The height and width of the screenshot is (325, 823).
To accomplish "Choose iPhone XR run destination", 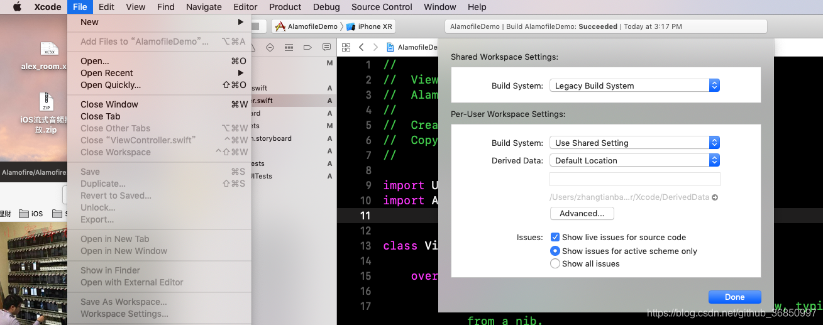I will 370,26.
